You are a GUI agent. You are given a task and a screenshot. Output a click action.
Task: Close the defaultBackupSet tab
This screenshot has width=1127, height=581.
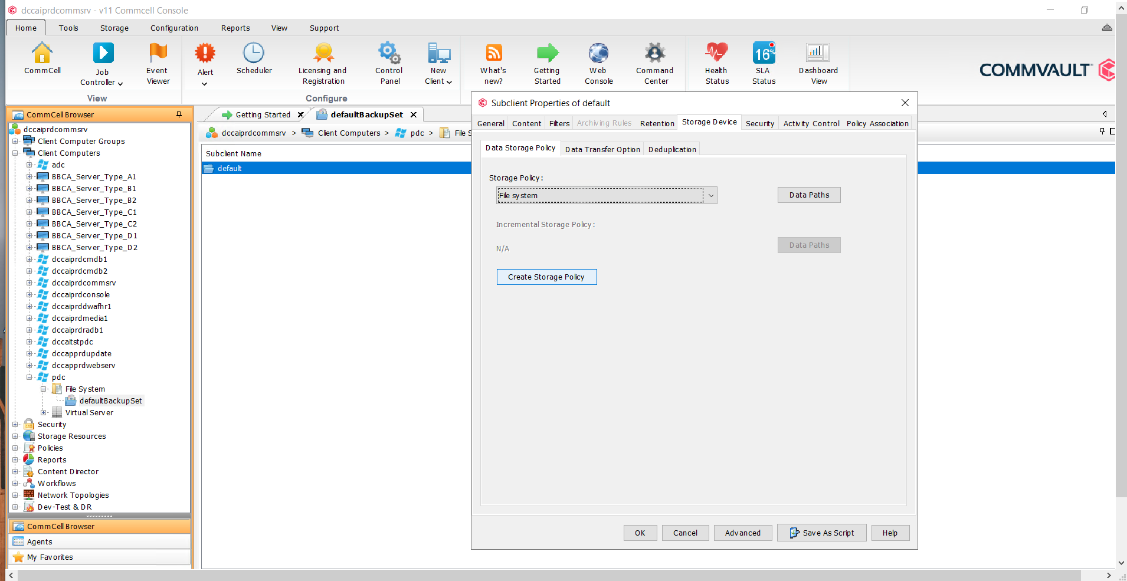[414, 114]
